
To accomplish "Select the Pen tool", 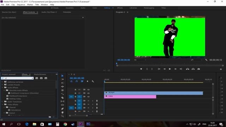I will coord(63,109).
